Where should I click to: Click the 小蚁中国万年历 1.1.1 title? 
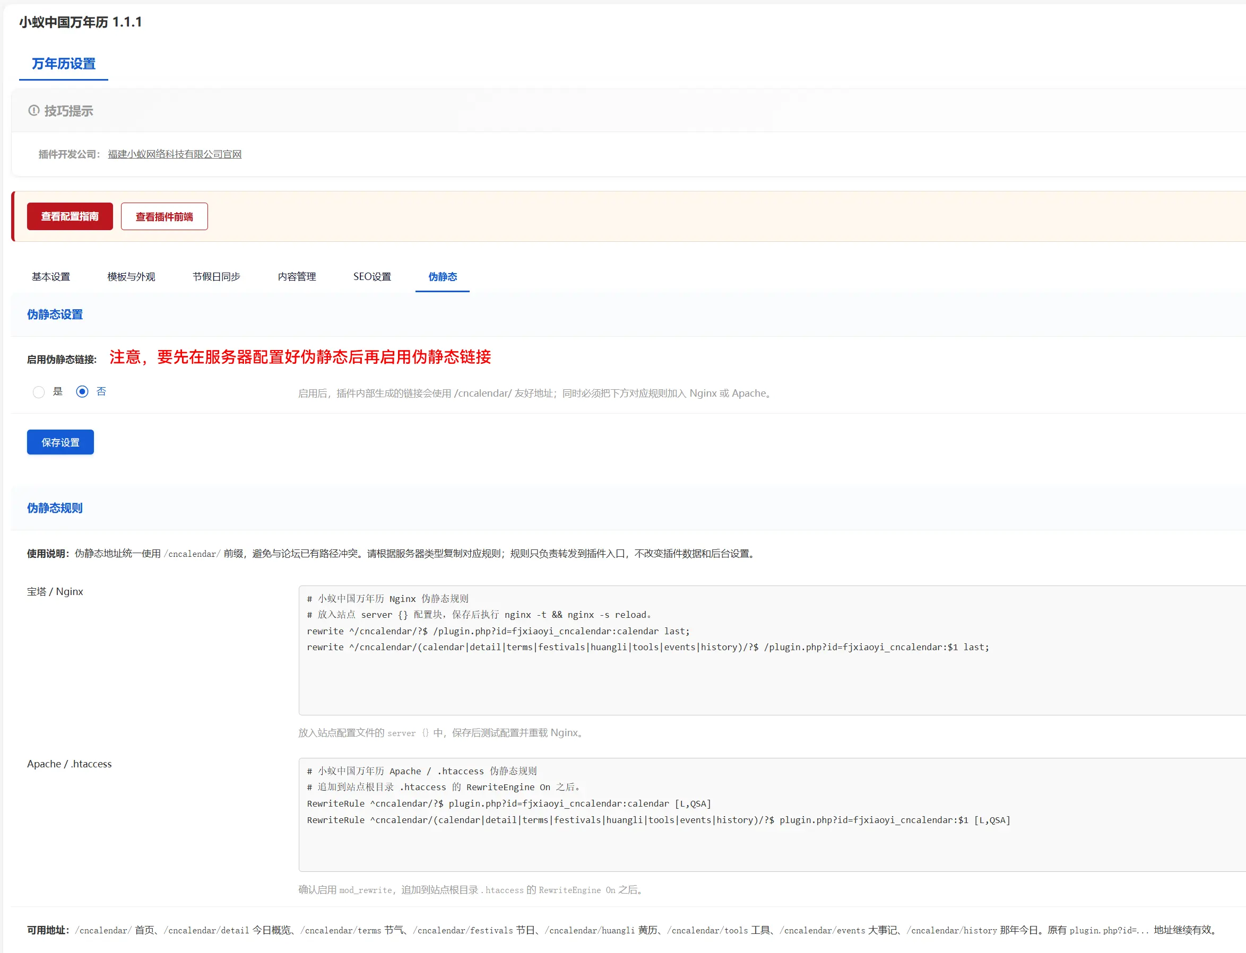pyautogui.click(x=81, y=22)
